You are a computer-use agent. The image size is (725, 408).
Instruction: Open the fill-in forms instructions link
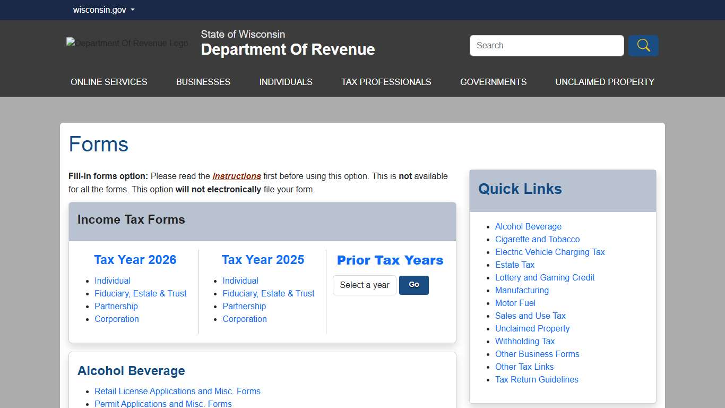click(237, 176)
